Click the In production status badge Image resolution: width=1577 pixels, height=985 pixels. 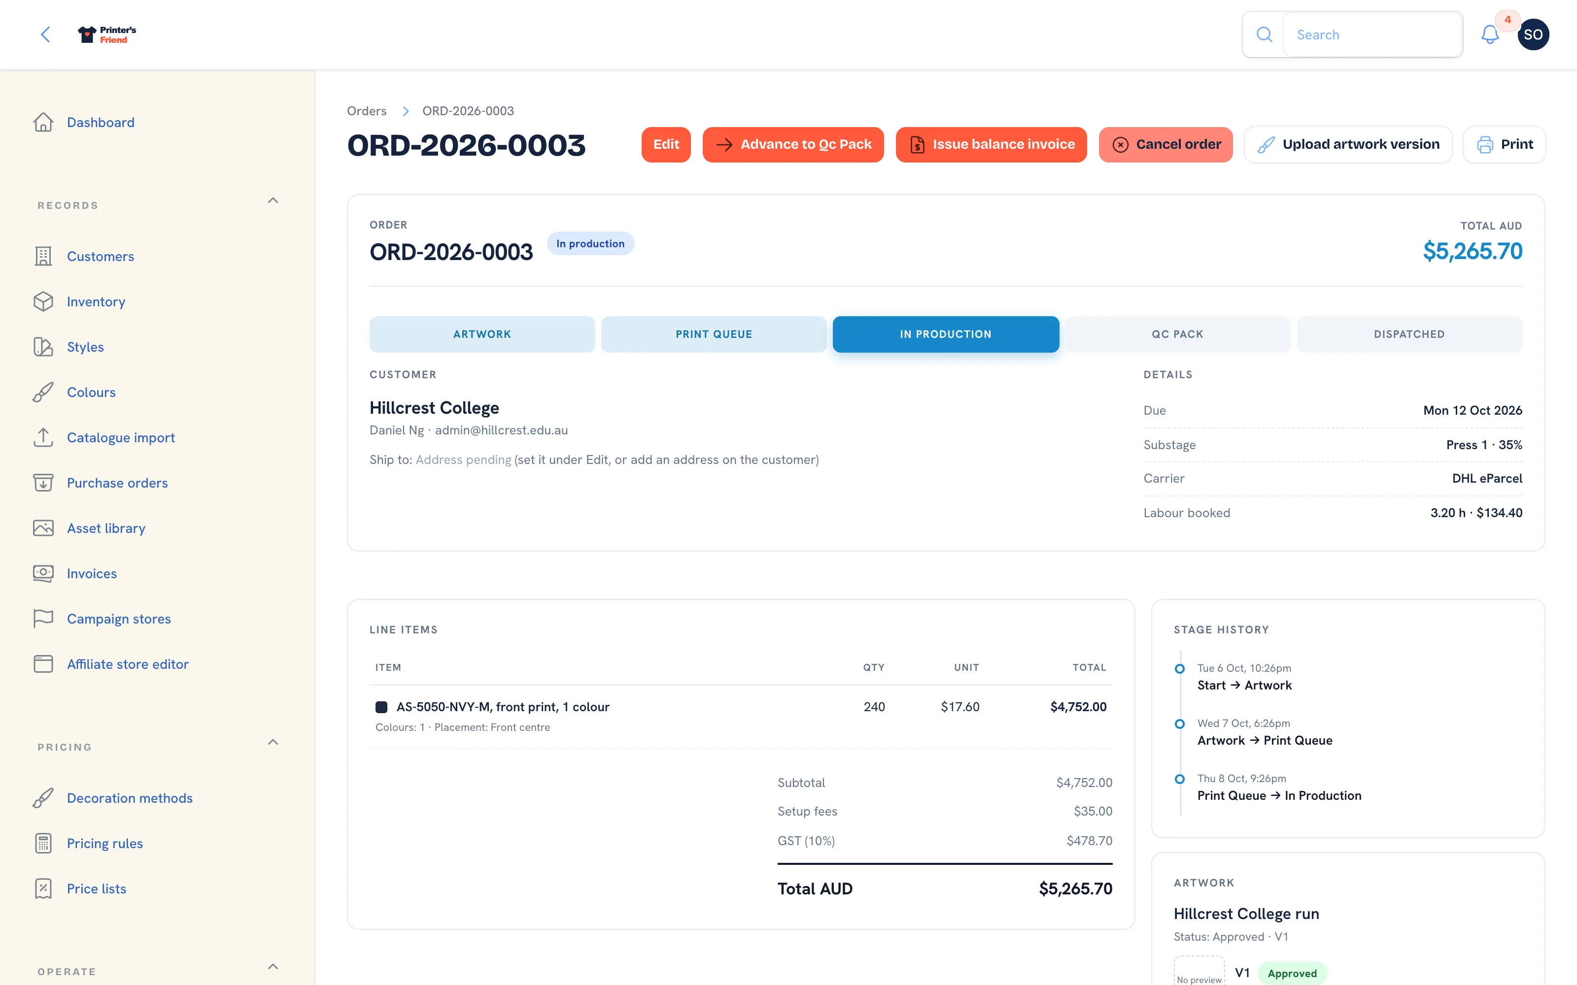(590, 244)
